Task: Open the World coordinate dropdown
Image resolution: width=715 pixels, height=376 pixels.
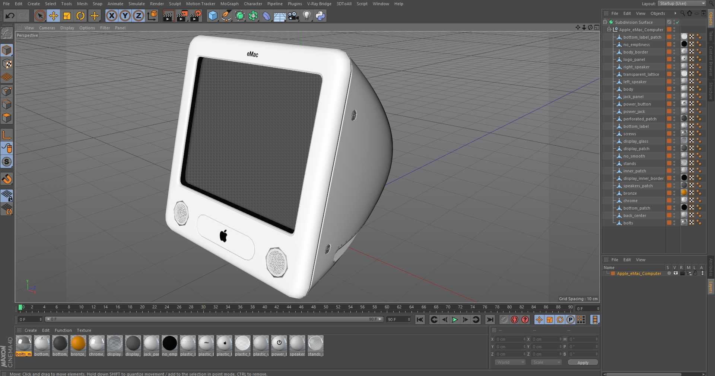Action: (510, 362)
